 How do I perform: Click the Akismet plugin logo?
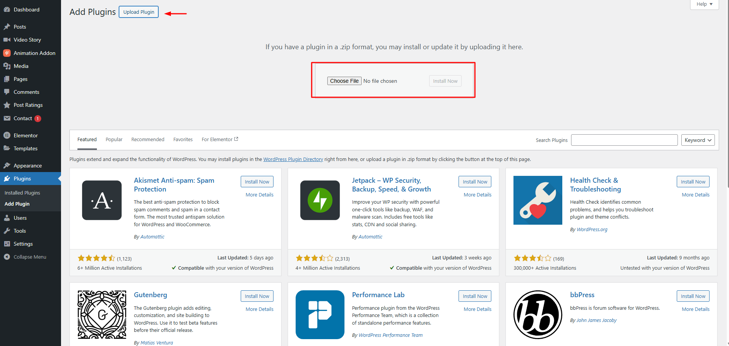(102, 200)
